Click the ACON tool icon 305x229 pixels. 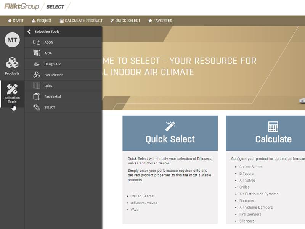click(37, 42)
